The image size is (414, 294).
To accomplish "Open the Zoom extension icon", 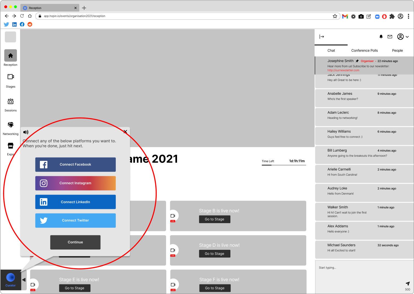I will pyautogui.click(x=377, y=16).
